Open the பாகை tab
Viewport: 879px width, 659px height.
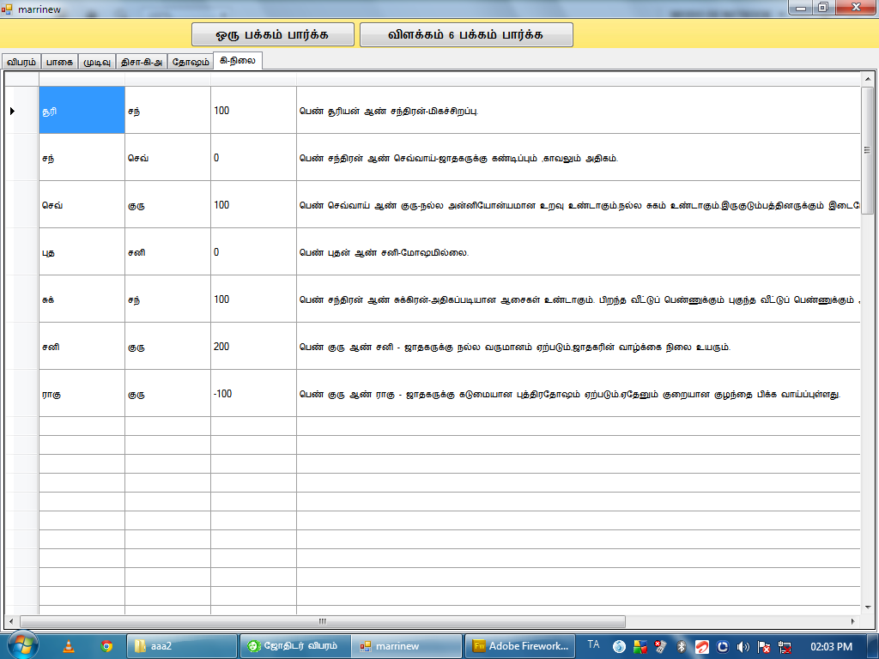[x=59, y=62]
